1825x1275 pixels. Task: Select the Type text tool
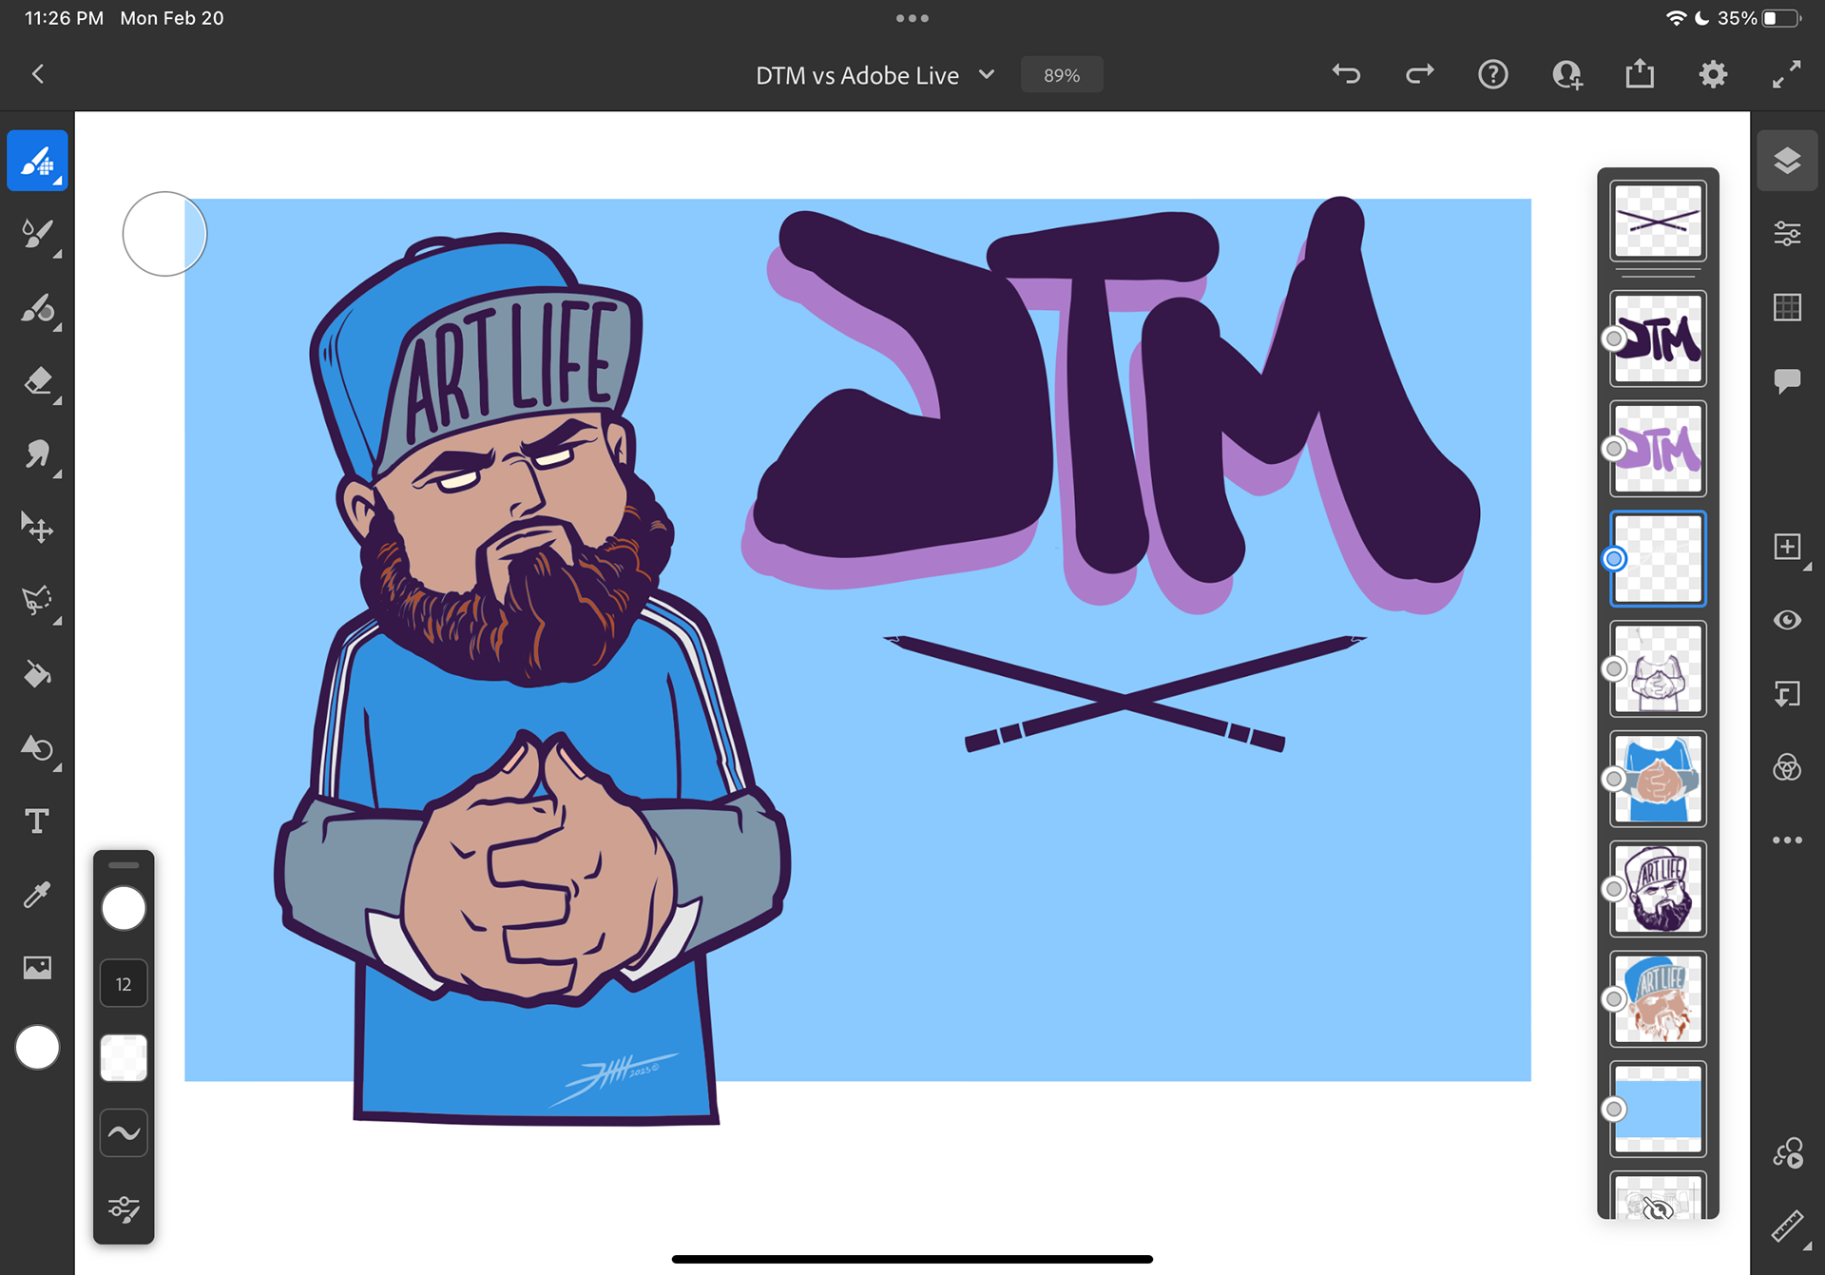[37, 821]
